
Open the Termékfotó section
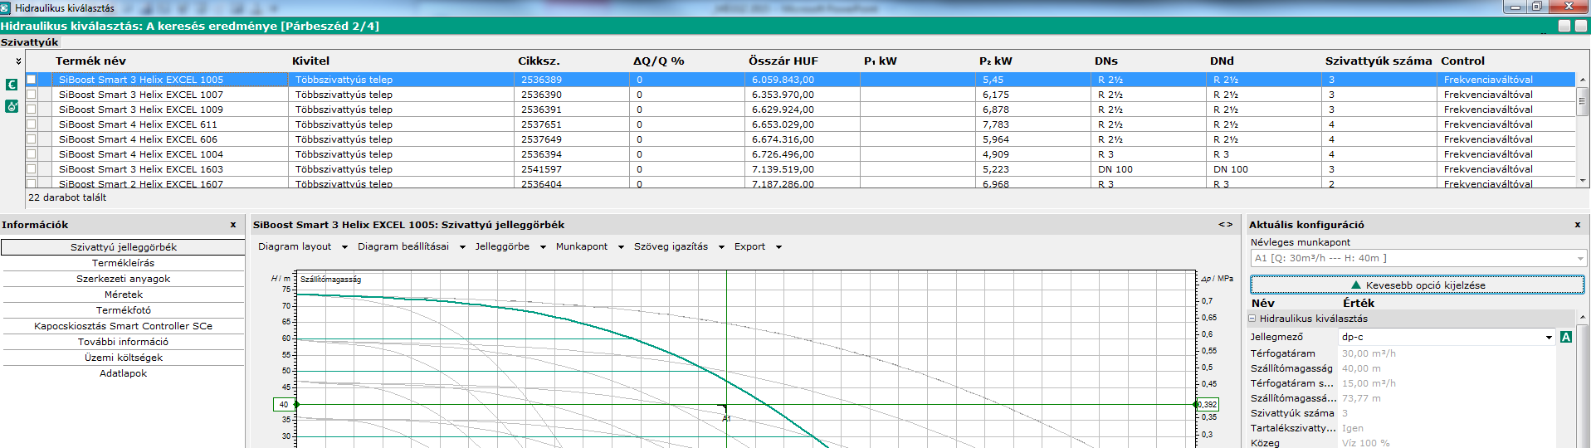click(x=123, y=310)
